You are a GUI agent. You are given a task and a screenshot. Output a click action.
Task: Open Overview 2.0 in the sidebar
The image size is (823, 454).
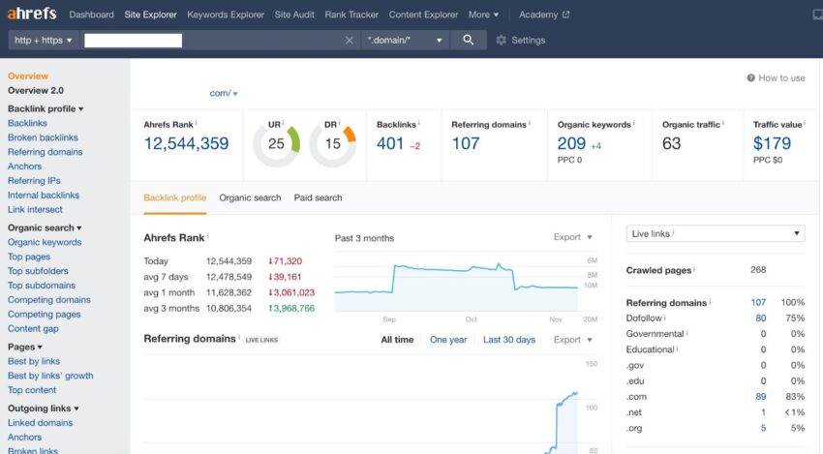pyautogui.click(x=36, y=90)
